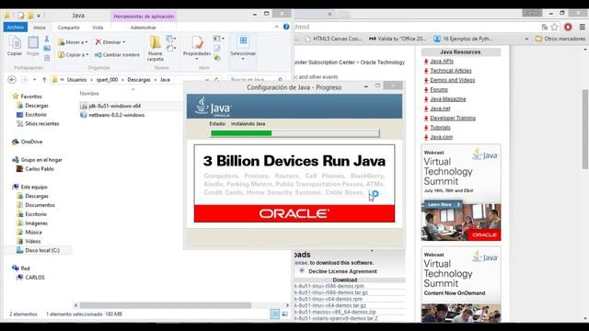
Task: Switch to the Vista ribbon tab
Action: [x=98, y=28]
